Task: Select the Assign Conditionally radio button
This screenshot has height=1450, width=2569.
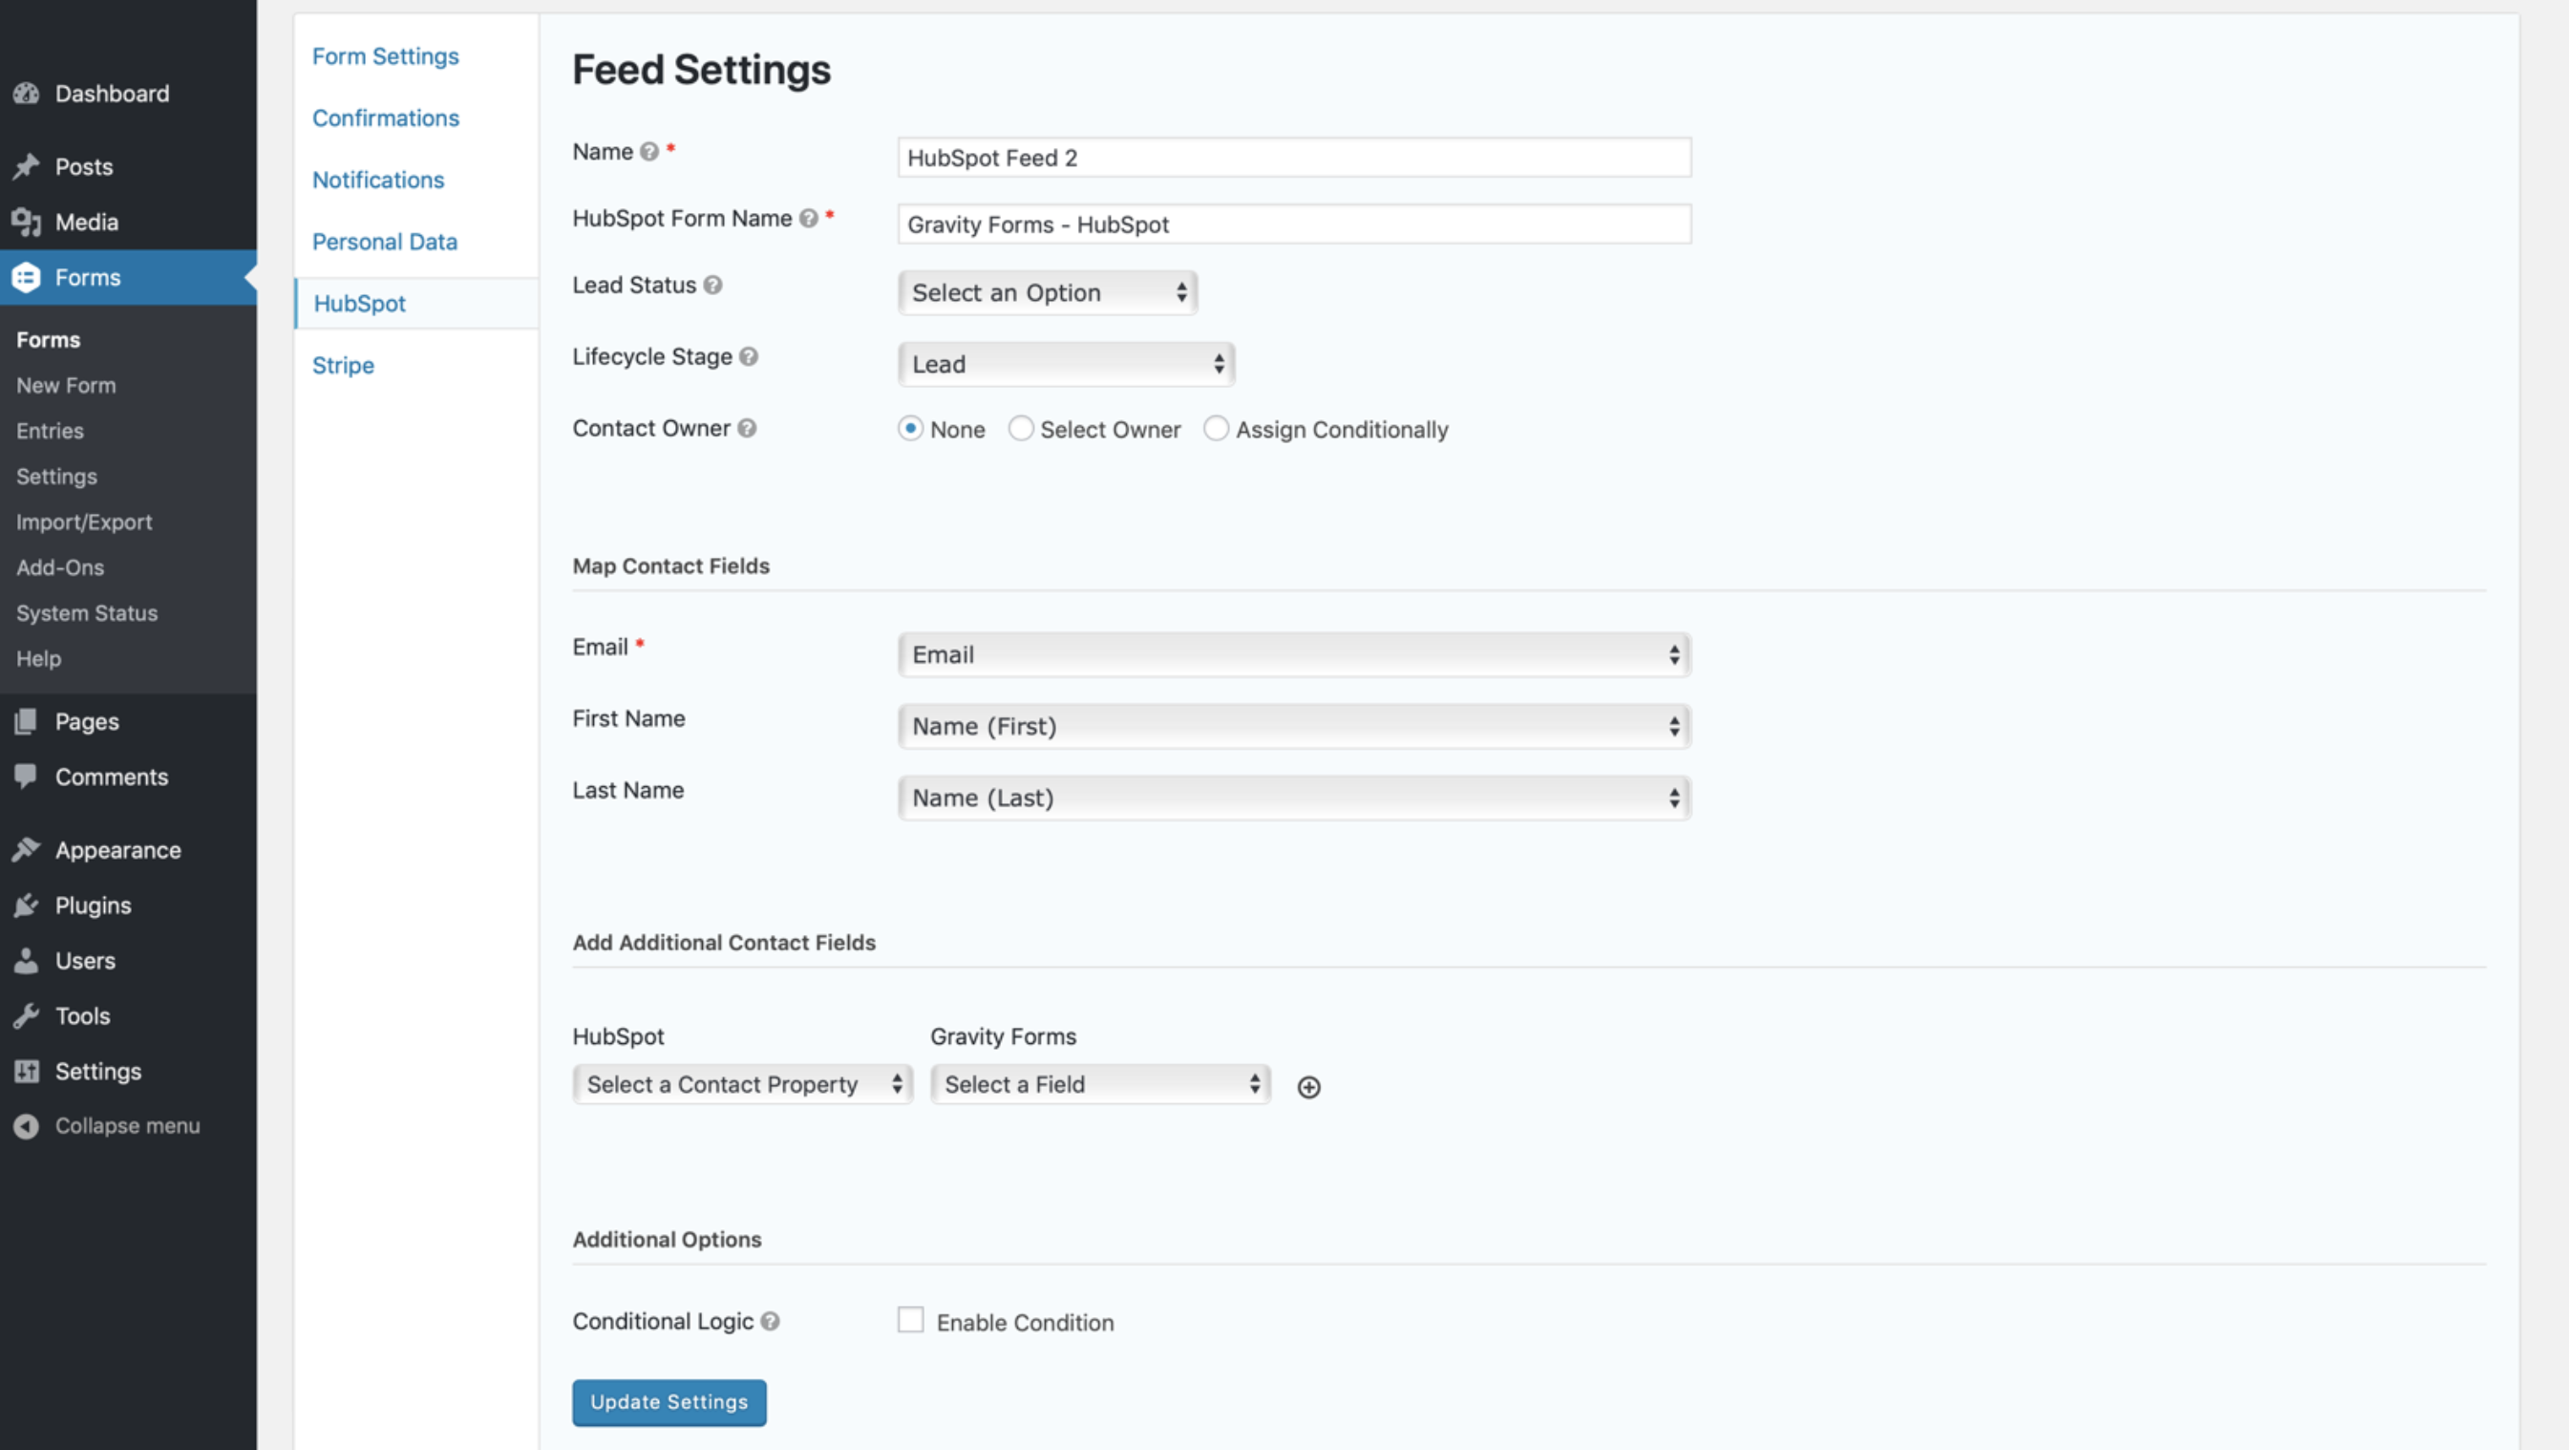Action: click(1216, 429)
